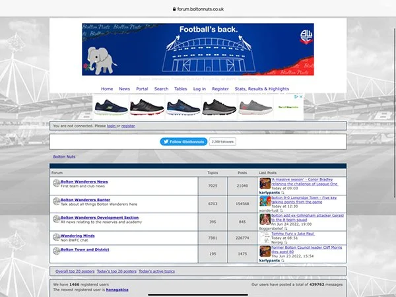This screenshot has width=396, height=297.
Task: Open the Home navigation link
Action: (x=107, y=89)
